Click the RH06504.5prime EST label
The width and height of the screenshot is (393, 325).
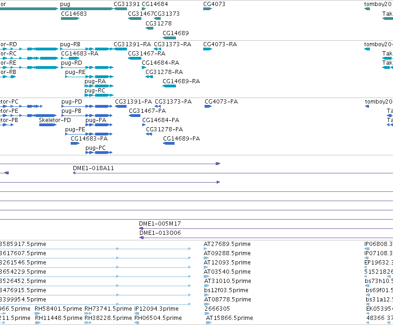coord(158,318)
